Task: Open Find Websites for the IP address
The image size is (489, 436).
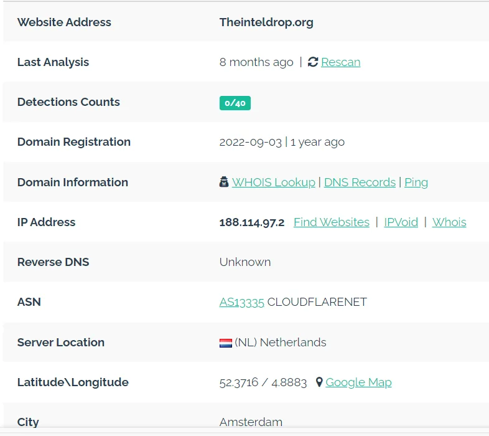Action: tap(331, 222)
